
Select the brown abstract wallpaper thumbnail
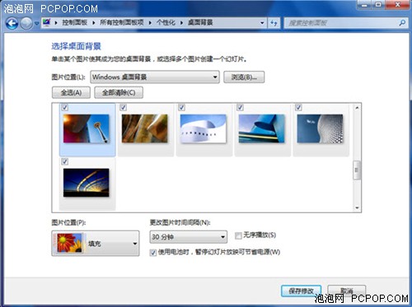pos(145,128)
